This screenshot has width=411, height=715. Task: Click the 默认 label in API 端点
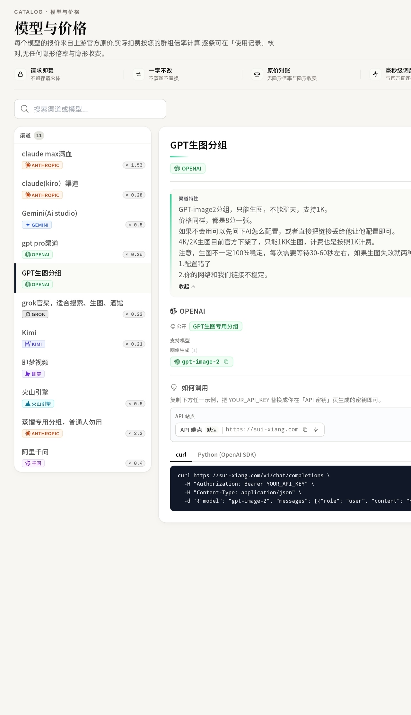(x=212, y=430)
